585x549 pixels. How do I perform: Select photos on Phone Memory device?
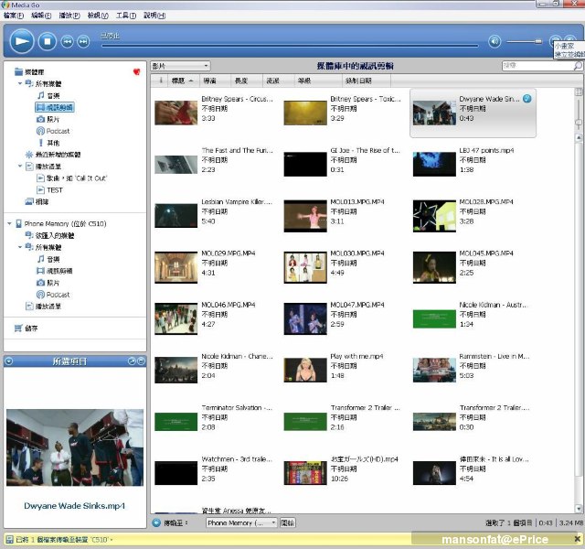click(48, 283)
